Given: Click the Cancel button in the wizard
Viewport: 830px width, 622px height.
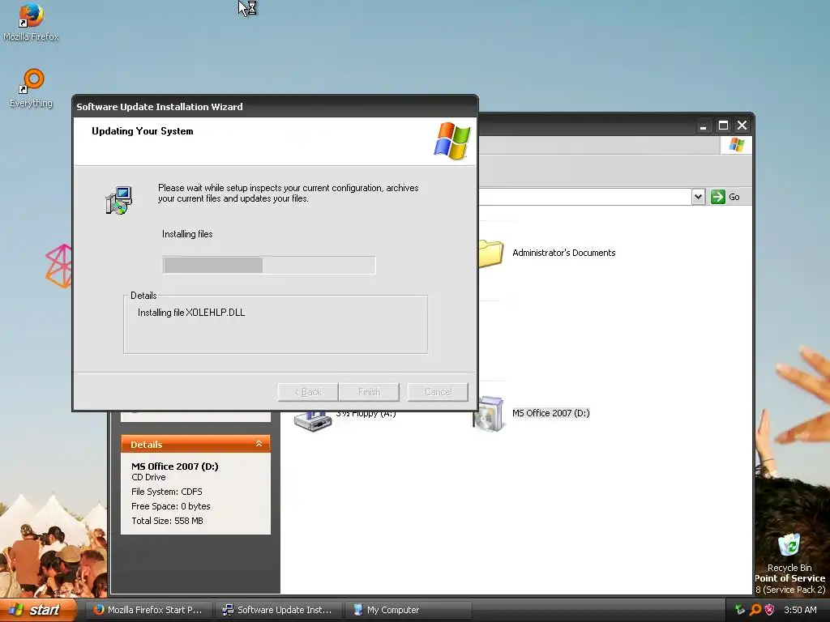Looking at the screenshot, I should 438,392.
